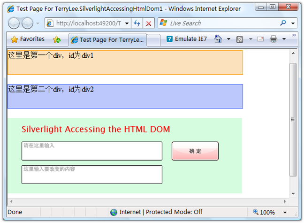Expand the search provider dropdown arrow

pos(293,23)
